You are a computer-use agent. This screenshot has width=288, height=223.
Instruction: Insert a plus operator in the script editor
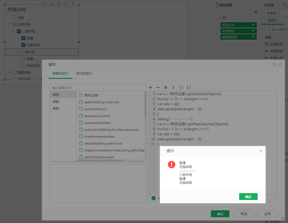click(x=150, y=87)
